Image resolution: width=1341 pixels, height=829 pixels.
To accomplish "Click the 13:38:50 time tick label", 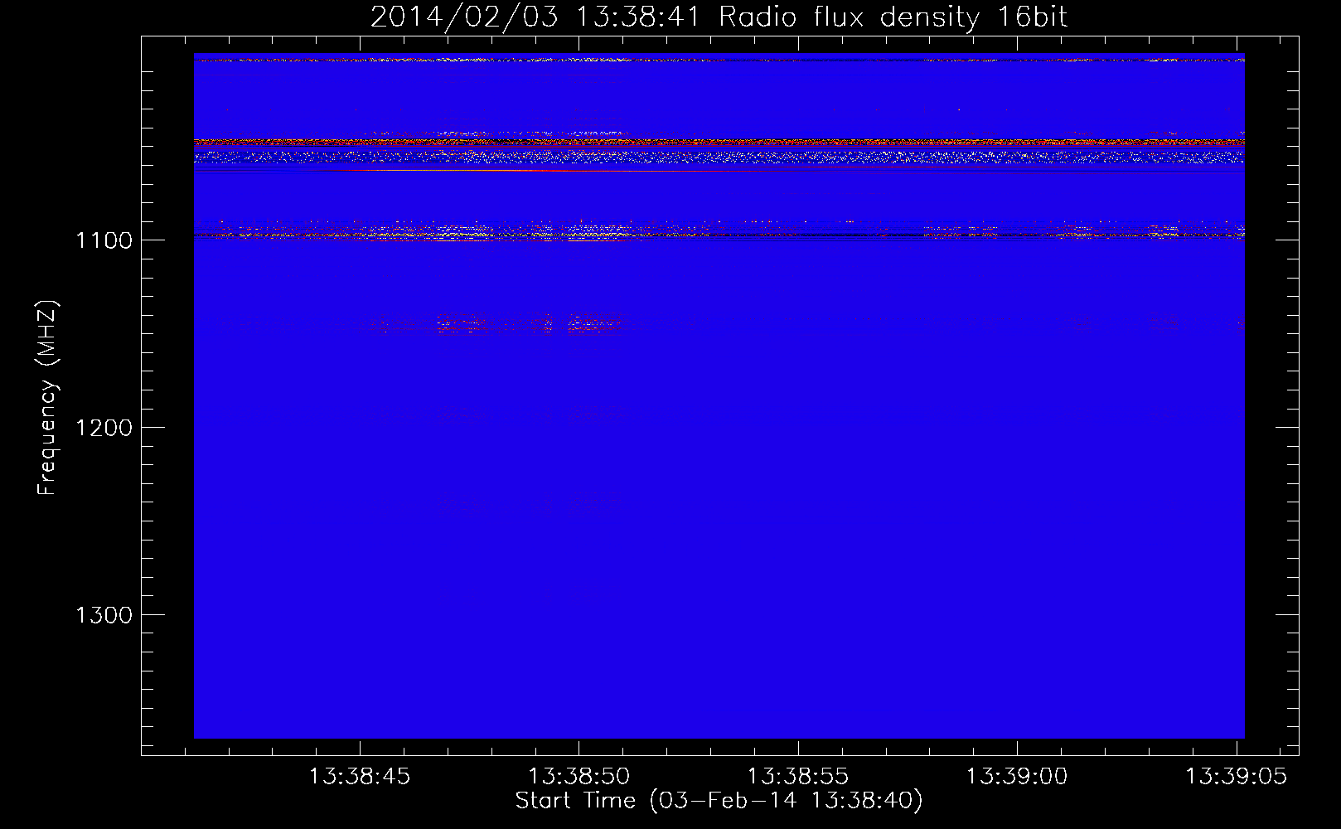I will click(579, 777).
